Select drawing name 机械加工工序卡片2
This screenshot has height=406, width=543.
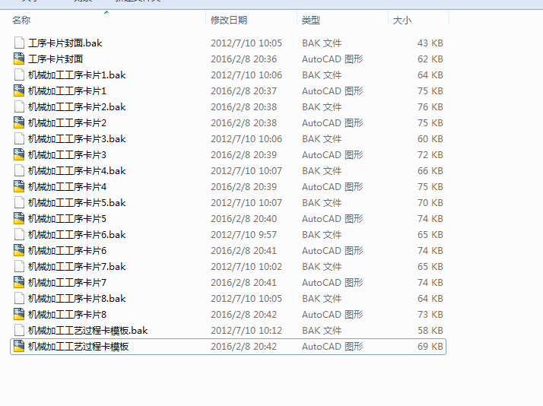click(x=67, y=122)
